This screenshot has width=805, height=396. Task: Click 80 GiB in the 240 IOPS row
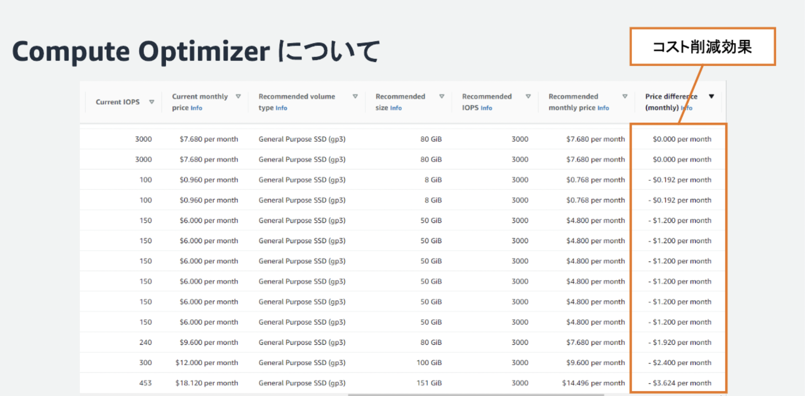point(431,342)
